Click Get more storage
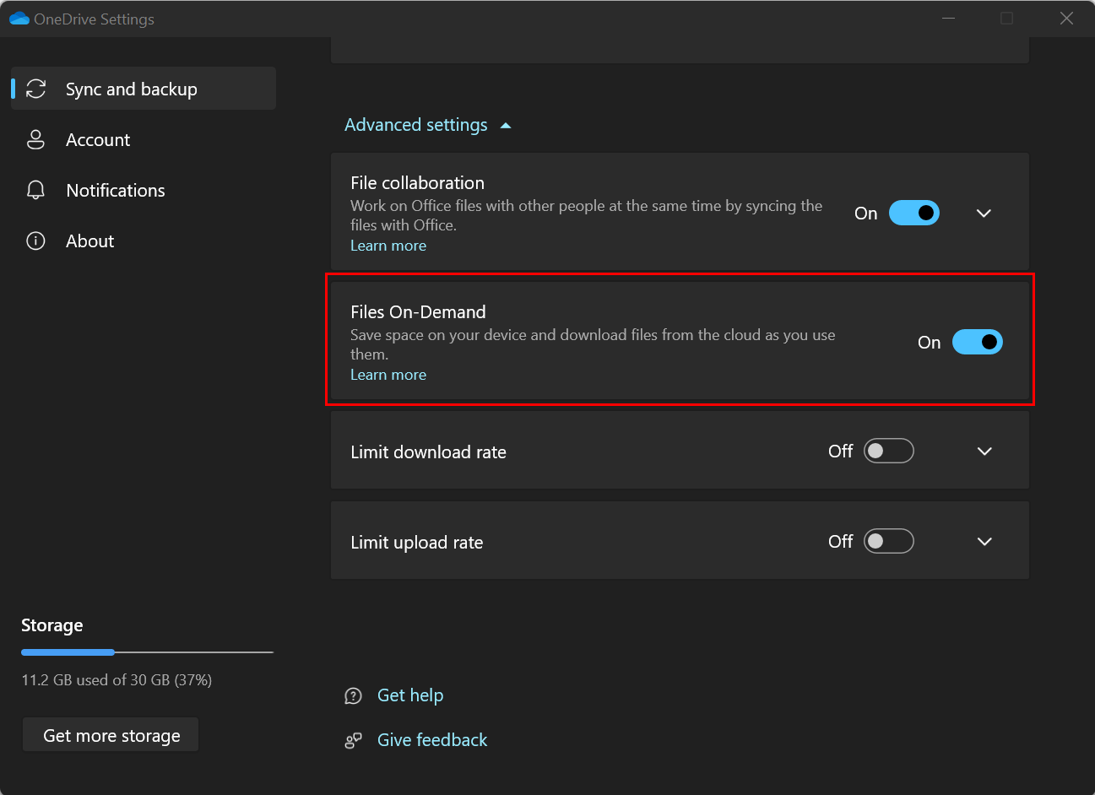The image size is (1095, 795). (x=110, y=734)
